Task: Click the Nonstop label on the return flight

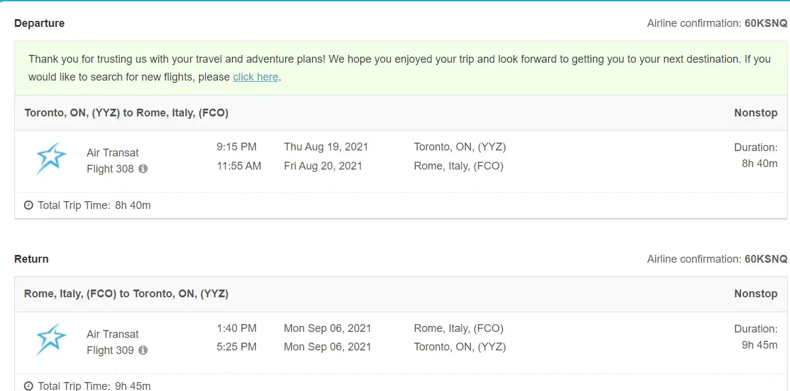Action: pyautogui.click(x=755, y=294)
